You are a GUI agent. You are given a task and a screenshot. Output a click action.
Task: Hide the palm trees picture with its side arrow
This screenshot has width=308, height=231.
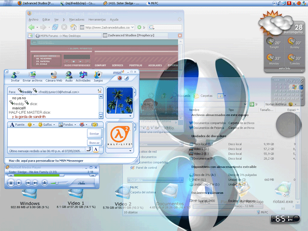135,92
